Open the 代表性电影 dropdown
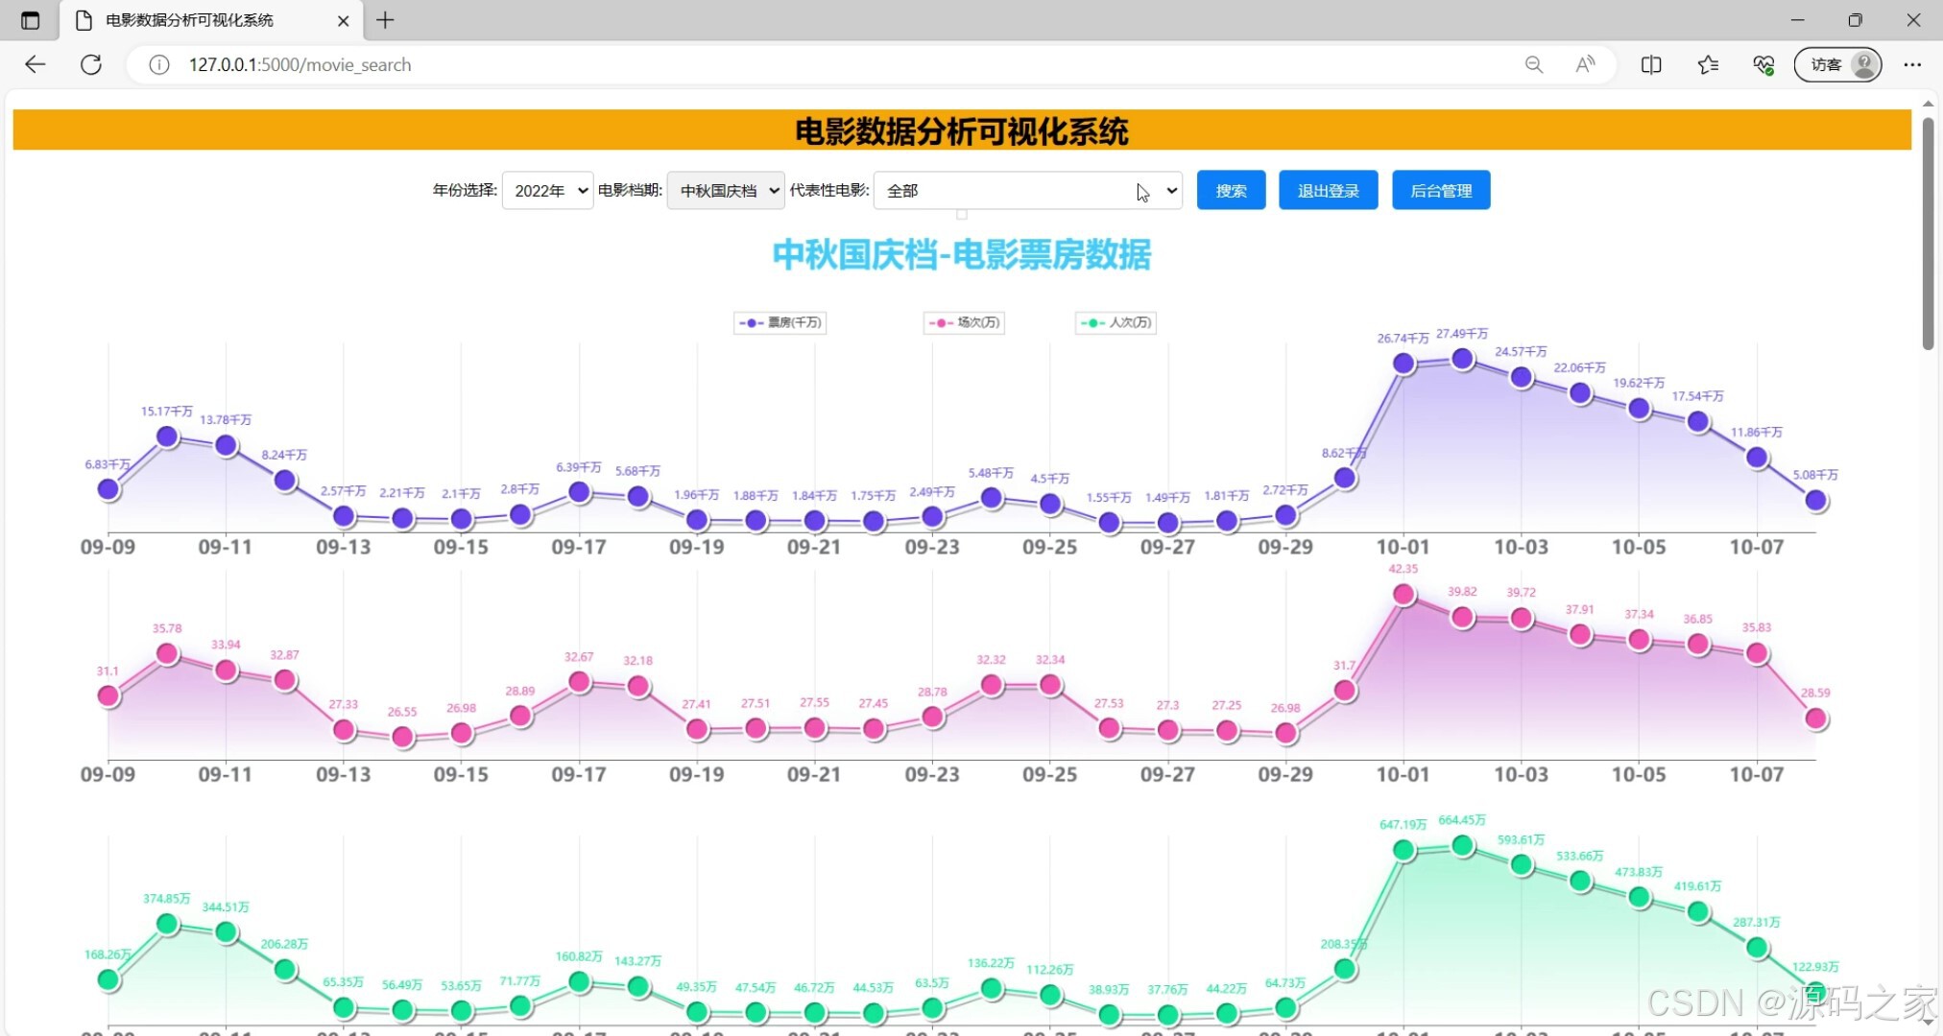This screenshot has height=1036, width=1943. (x=1026, y=190)
